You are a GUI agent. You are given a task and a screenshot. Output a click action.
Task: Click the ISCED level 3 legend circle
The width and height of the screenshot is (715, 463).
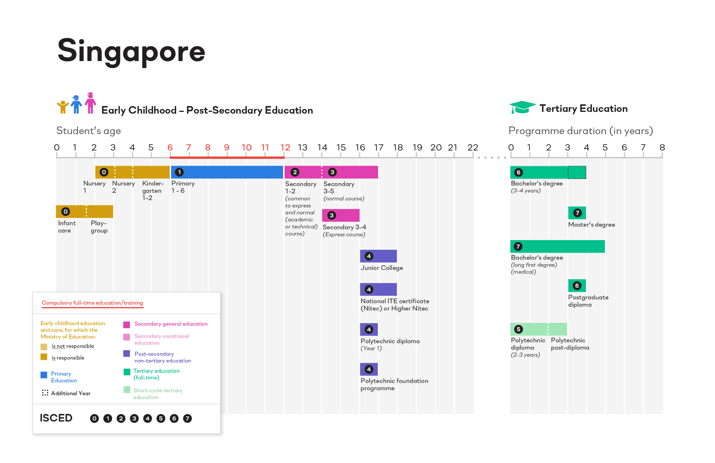(134, 419)
